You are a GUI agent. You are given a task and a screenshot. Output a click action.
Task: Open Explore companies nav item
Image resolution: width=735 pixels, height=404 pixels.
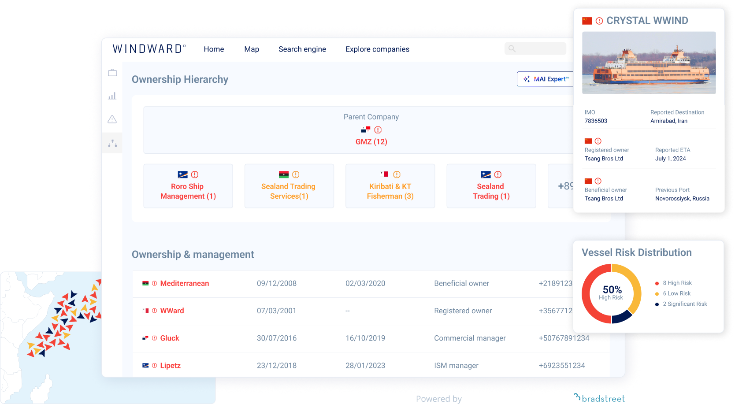point(378,49)
